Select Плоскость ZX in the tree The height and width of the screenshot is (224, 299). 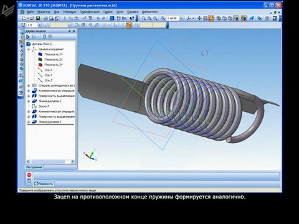(54, 60)
